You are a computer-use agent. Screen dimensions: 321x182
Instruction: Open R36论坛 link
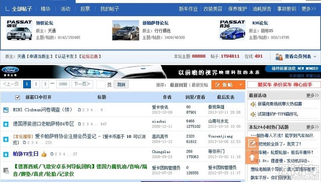[x=260, y=23]
